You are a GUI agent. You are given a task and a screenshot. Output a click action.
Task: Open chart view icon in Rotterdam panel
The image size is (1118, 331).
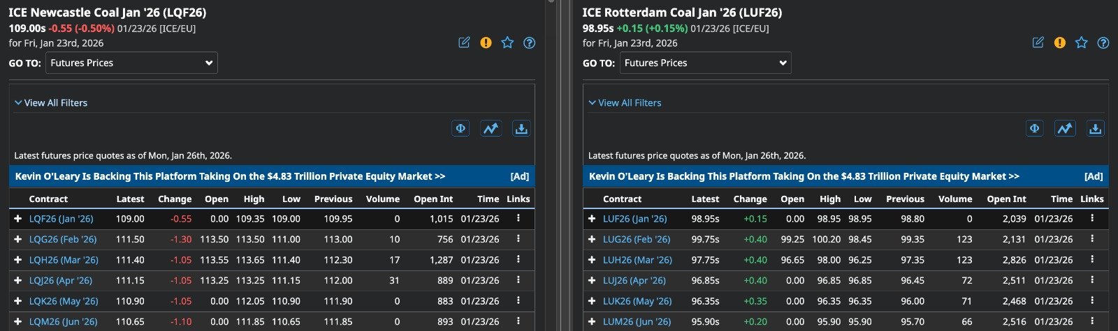[x=1064, y=128]
